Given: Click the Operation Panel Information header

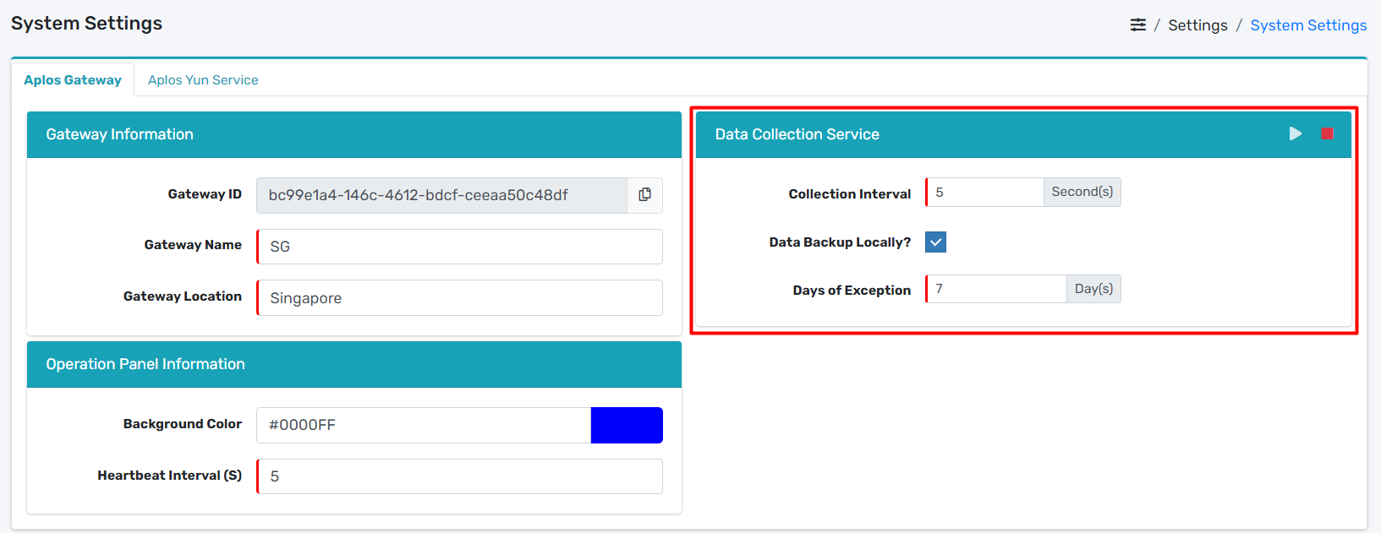Looking at the screenshot, I should (x=353, y=364).
